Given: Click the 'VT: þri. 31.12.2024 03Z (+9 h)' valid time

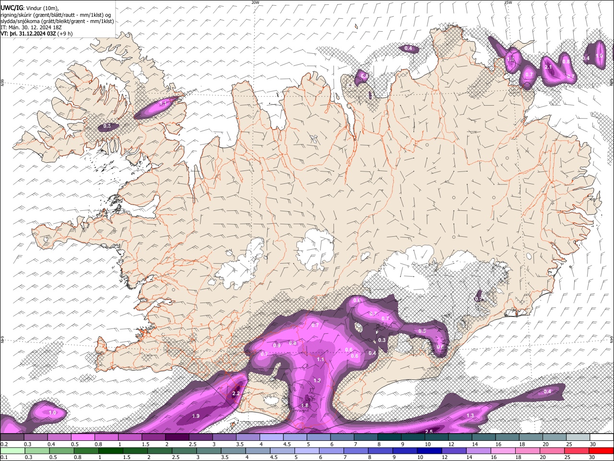Looking at the screenshot, I should pyautogui.click(x=37, y=34).
